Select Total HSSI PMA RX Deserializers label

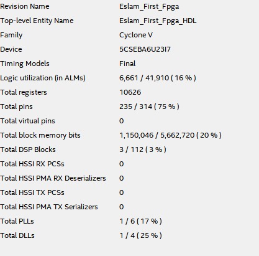[53, 178]
